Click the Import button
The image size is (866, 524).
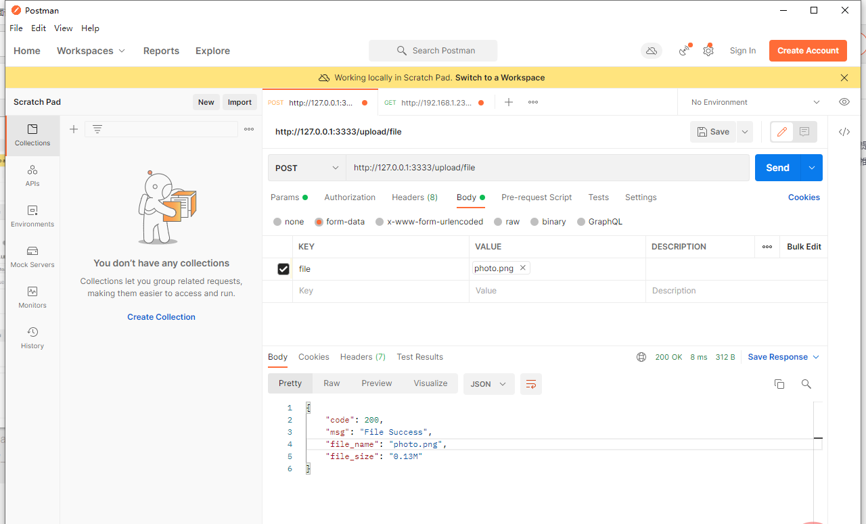(240, 102)
